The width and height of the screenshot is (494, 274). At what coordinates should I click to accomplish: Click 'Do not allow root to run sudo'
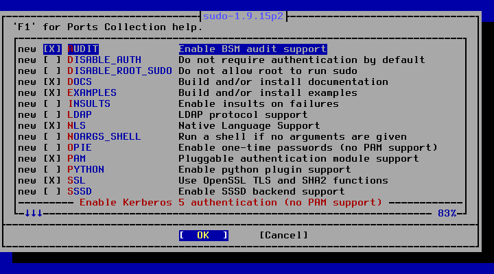[268, 71]
